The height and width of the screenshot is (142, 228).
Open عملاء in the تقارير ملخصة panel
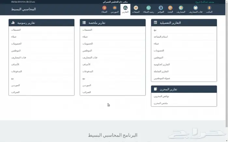[85, 37]
